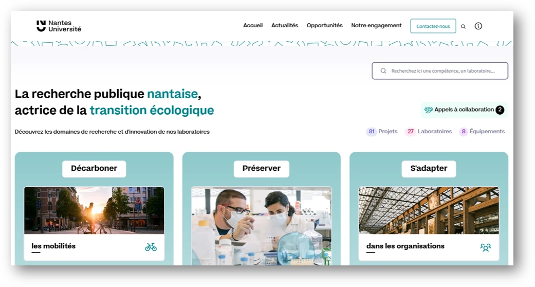Click the bicycle icon on mobilités card
The width and height of the screenshot is (535, 287).
[151, 247]
